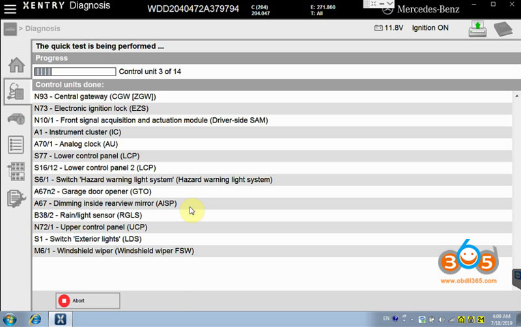Open the Wi-Fi network tray icon
The height and width of the screenshot is (327, 521).
pos(422,320)
